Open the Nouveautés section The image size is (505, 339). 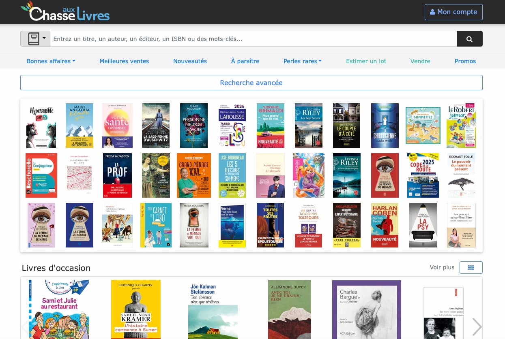tap(190, 61)
